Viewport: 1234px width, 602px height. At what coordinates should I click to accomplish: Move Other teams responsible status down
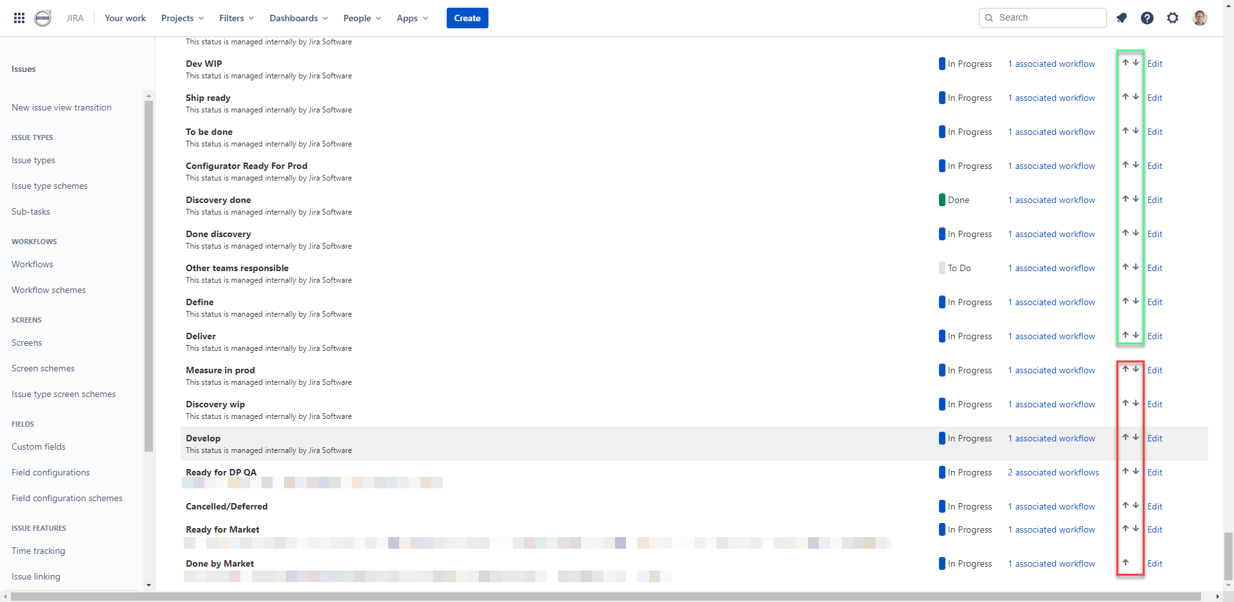pyautogui.click(x=1136, y=267)
